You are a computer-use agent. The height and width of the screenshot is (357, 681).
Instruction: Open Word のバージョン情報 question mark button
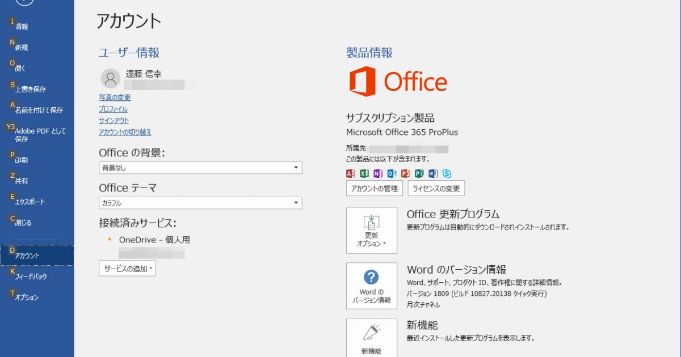[x=372, y=286]
